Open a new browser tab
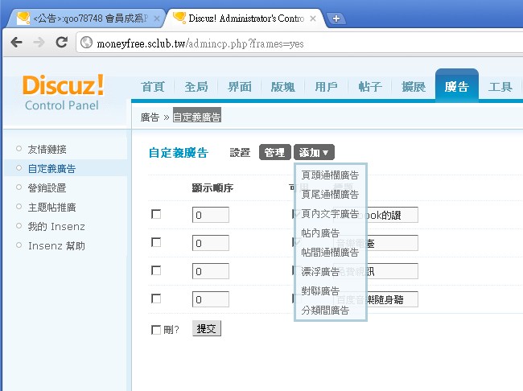 pos(336,18)
